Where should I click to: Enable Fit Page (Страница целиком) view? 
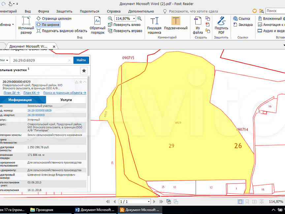click(54, 19)
